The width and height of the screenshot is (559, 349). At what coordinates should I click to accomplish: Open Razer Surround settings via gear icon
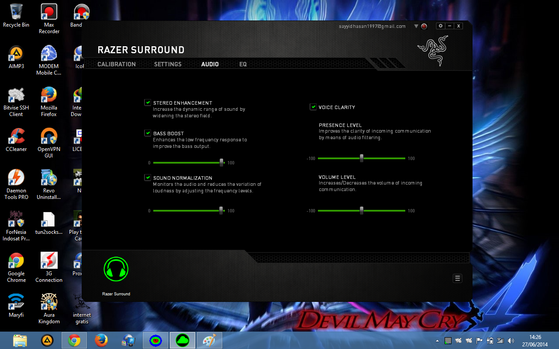(x=440, y=26)
